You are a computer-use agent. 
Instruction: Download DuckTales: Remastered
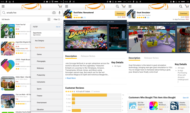pos(120,13)
